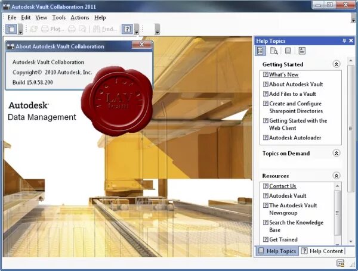Open the Autodesk Vault resource link
Viewport: 358px width, 271px height.
pos(288,195)
